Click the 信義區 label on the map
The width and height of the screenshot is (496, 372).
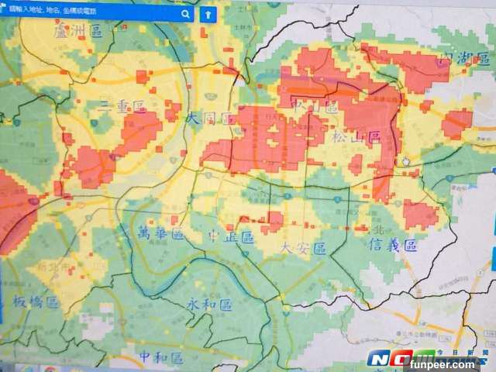pos(394,246)
